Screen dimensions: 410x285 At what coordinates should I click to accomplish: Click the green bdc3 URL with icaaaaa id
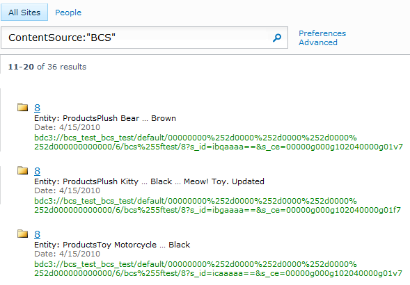[x=219, y=268]
